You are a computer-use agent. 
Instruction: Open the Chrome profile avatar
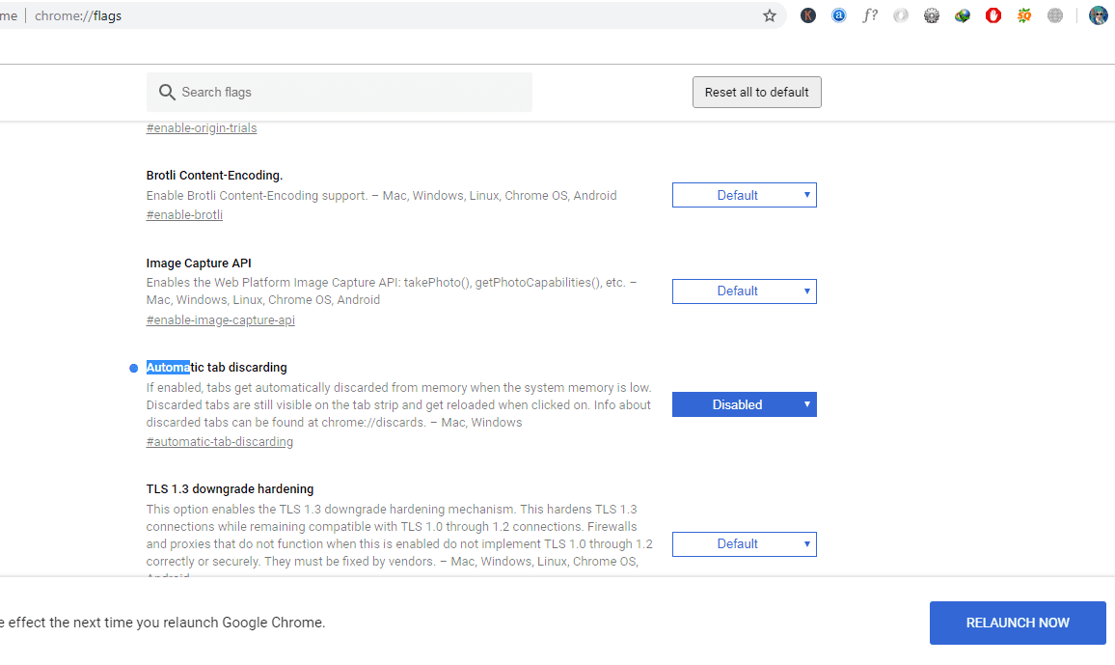[1098, 15]
